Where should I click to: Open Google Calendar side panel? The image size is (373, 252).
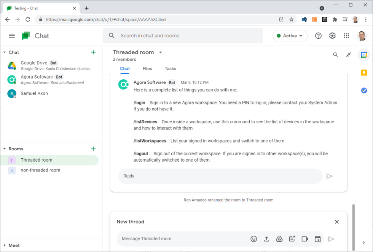[x=364, y=55]
